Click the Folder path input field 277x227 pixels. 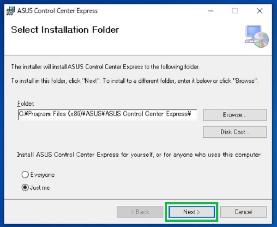108,114
